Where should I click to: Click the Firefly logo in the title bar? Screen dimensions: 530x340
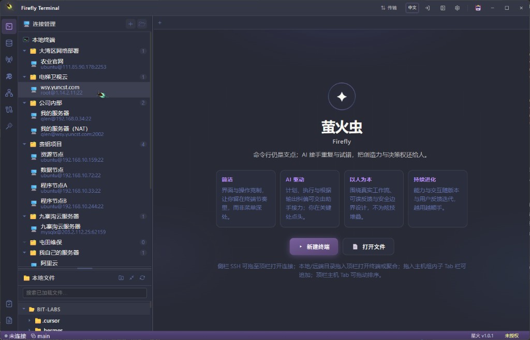pos(9,7)
